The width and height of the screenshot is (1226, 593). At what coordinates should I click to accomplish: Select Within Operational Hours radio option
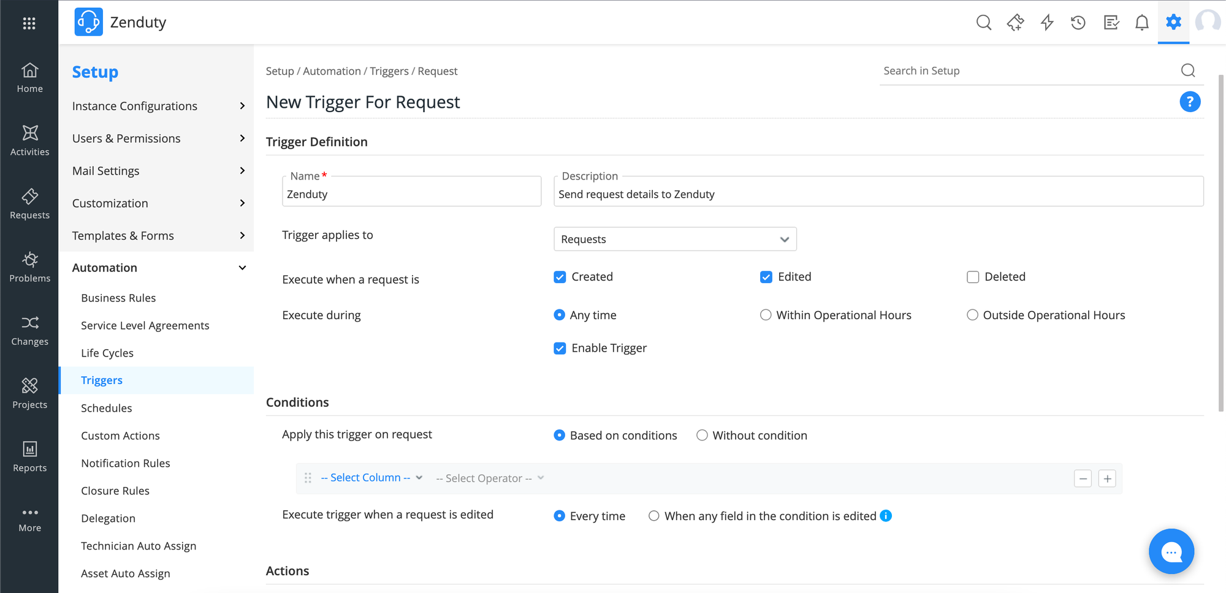[766, 315]
